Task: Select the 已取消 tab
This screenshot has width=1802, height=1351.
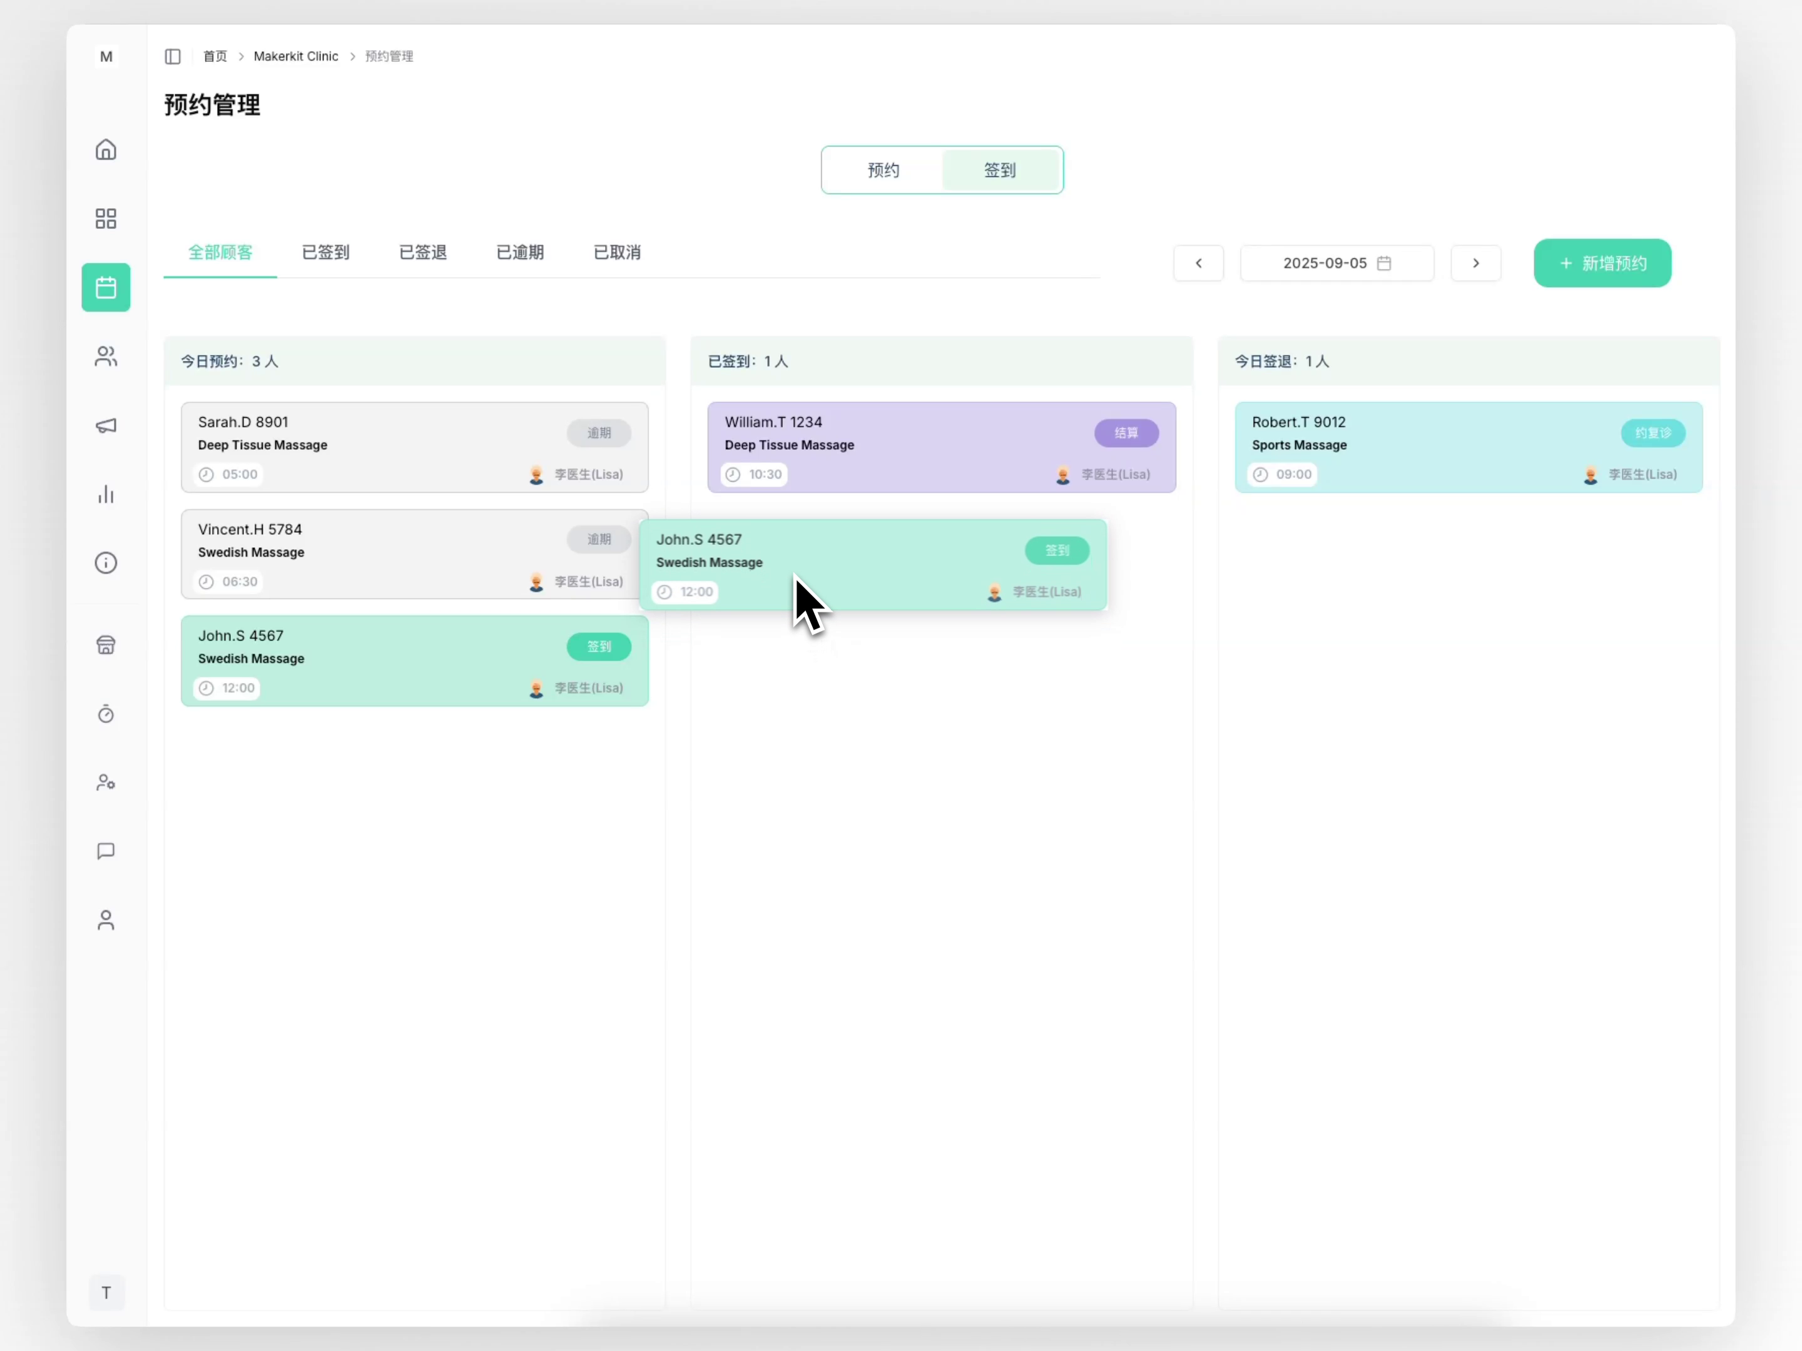Action: click(x=617, y=253)
